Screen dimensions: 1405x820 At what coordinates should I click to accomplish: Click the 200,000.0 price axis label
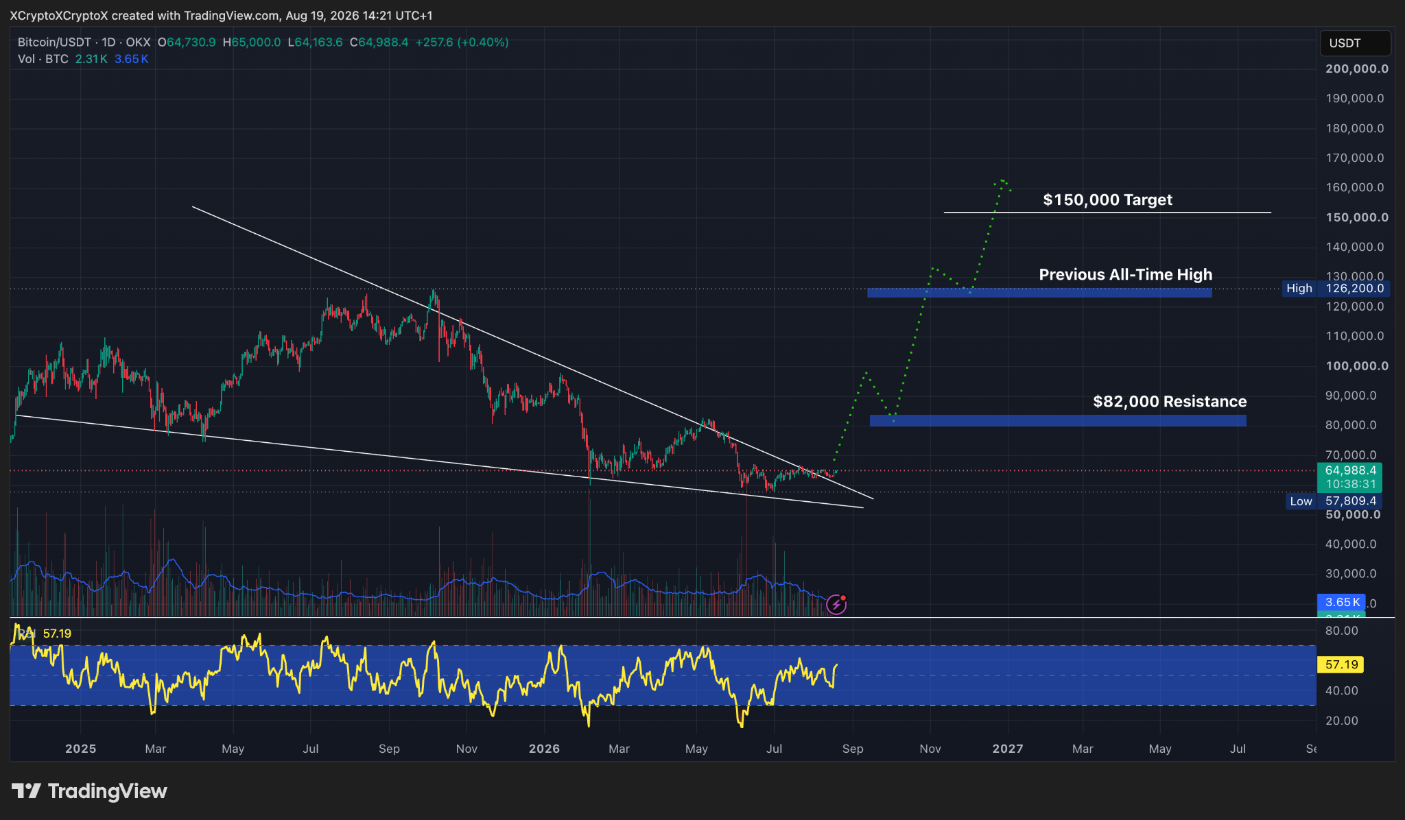coord(1357,69)
